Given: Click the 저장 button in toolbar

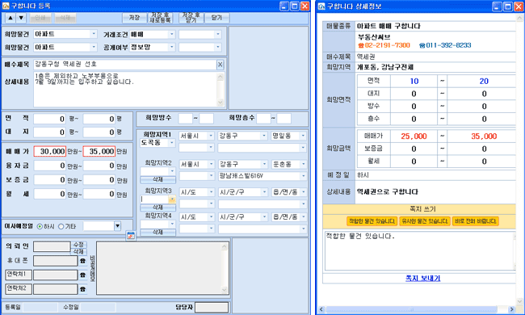Looking at the screenshot, I should pos(134,18).
